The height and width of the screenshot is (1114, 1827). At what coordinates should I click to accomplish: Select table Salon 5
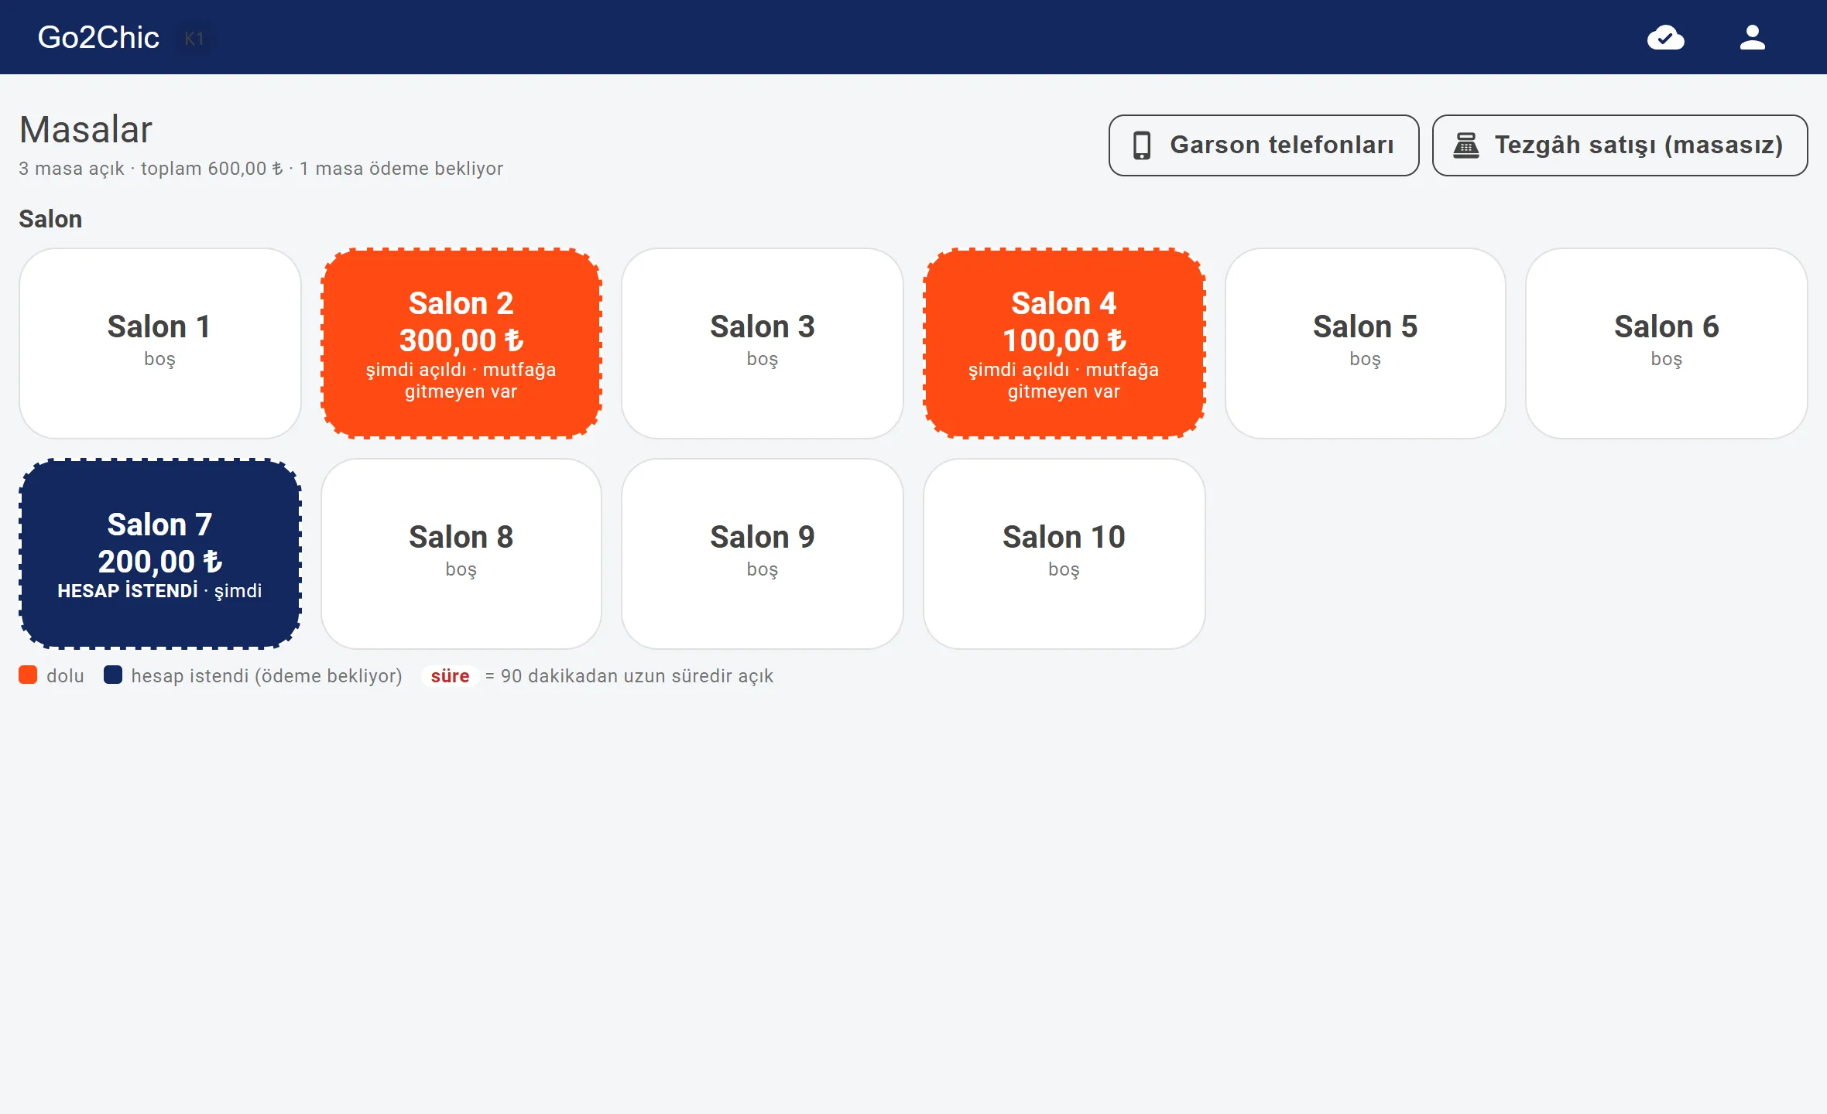[1365, 343]
